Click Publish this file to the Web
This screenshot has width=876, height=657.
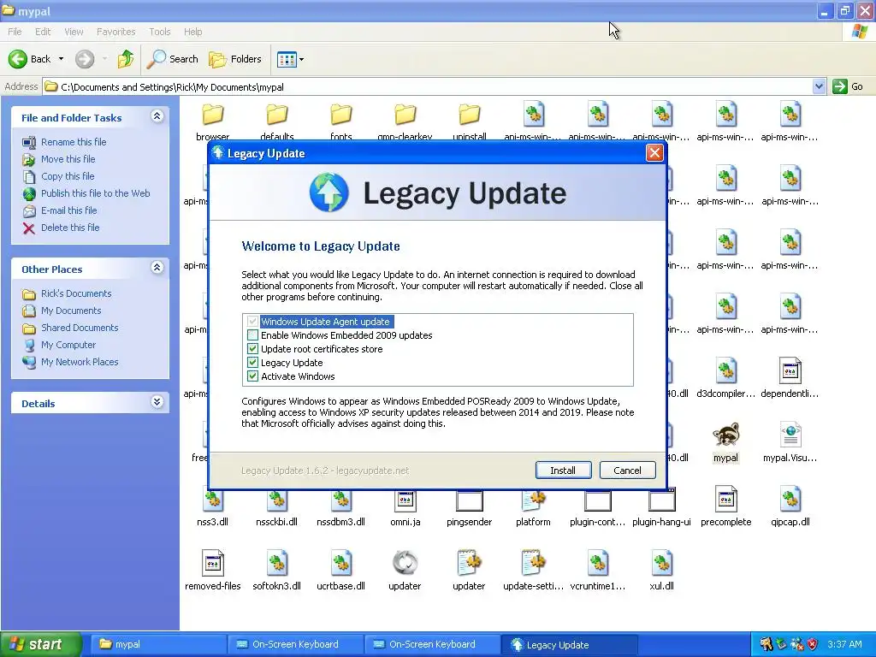tap(96, 193)
